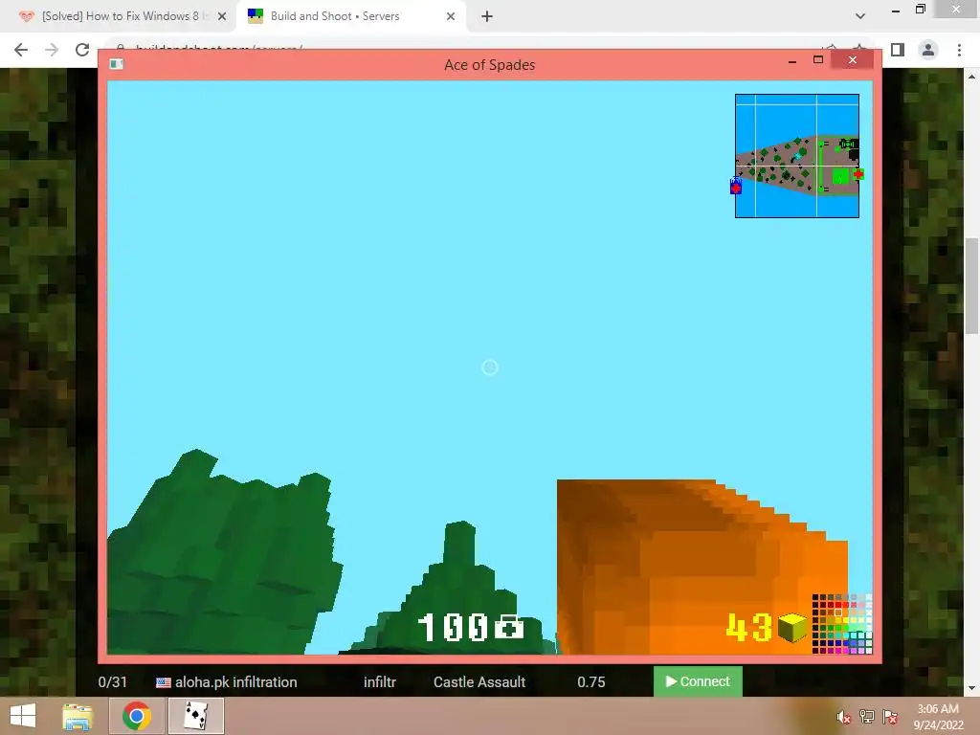Click the 'Ace of Spades' window title
The width and height of the screenshot is (980, 735).
(489, 65)
